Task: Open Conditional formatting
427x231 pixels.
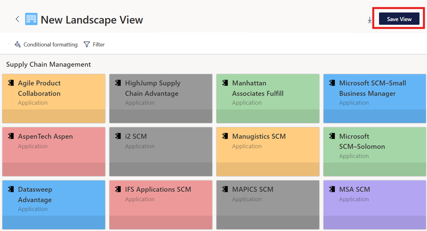Action: tap(46, 44)
